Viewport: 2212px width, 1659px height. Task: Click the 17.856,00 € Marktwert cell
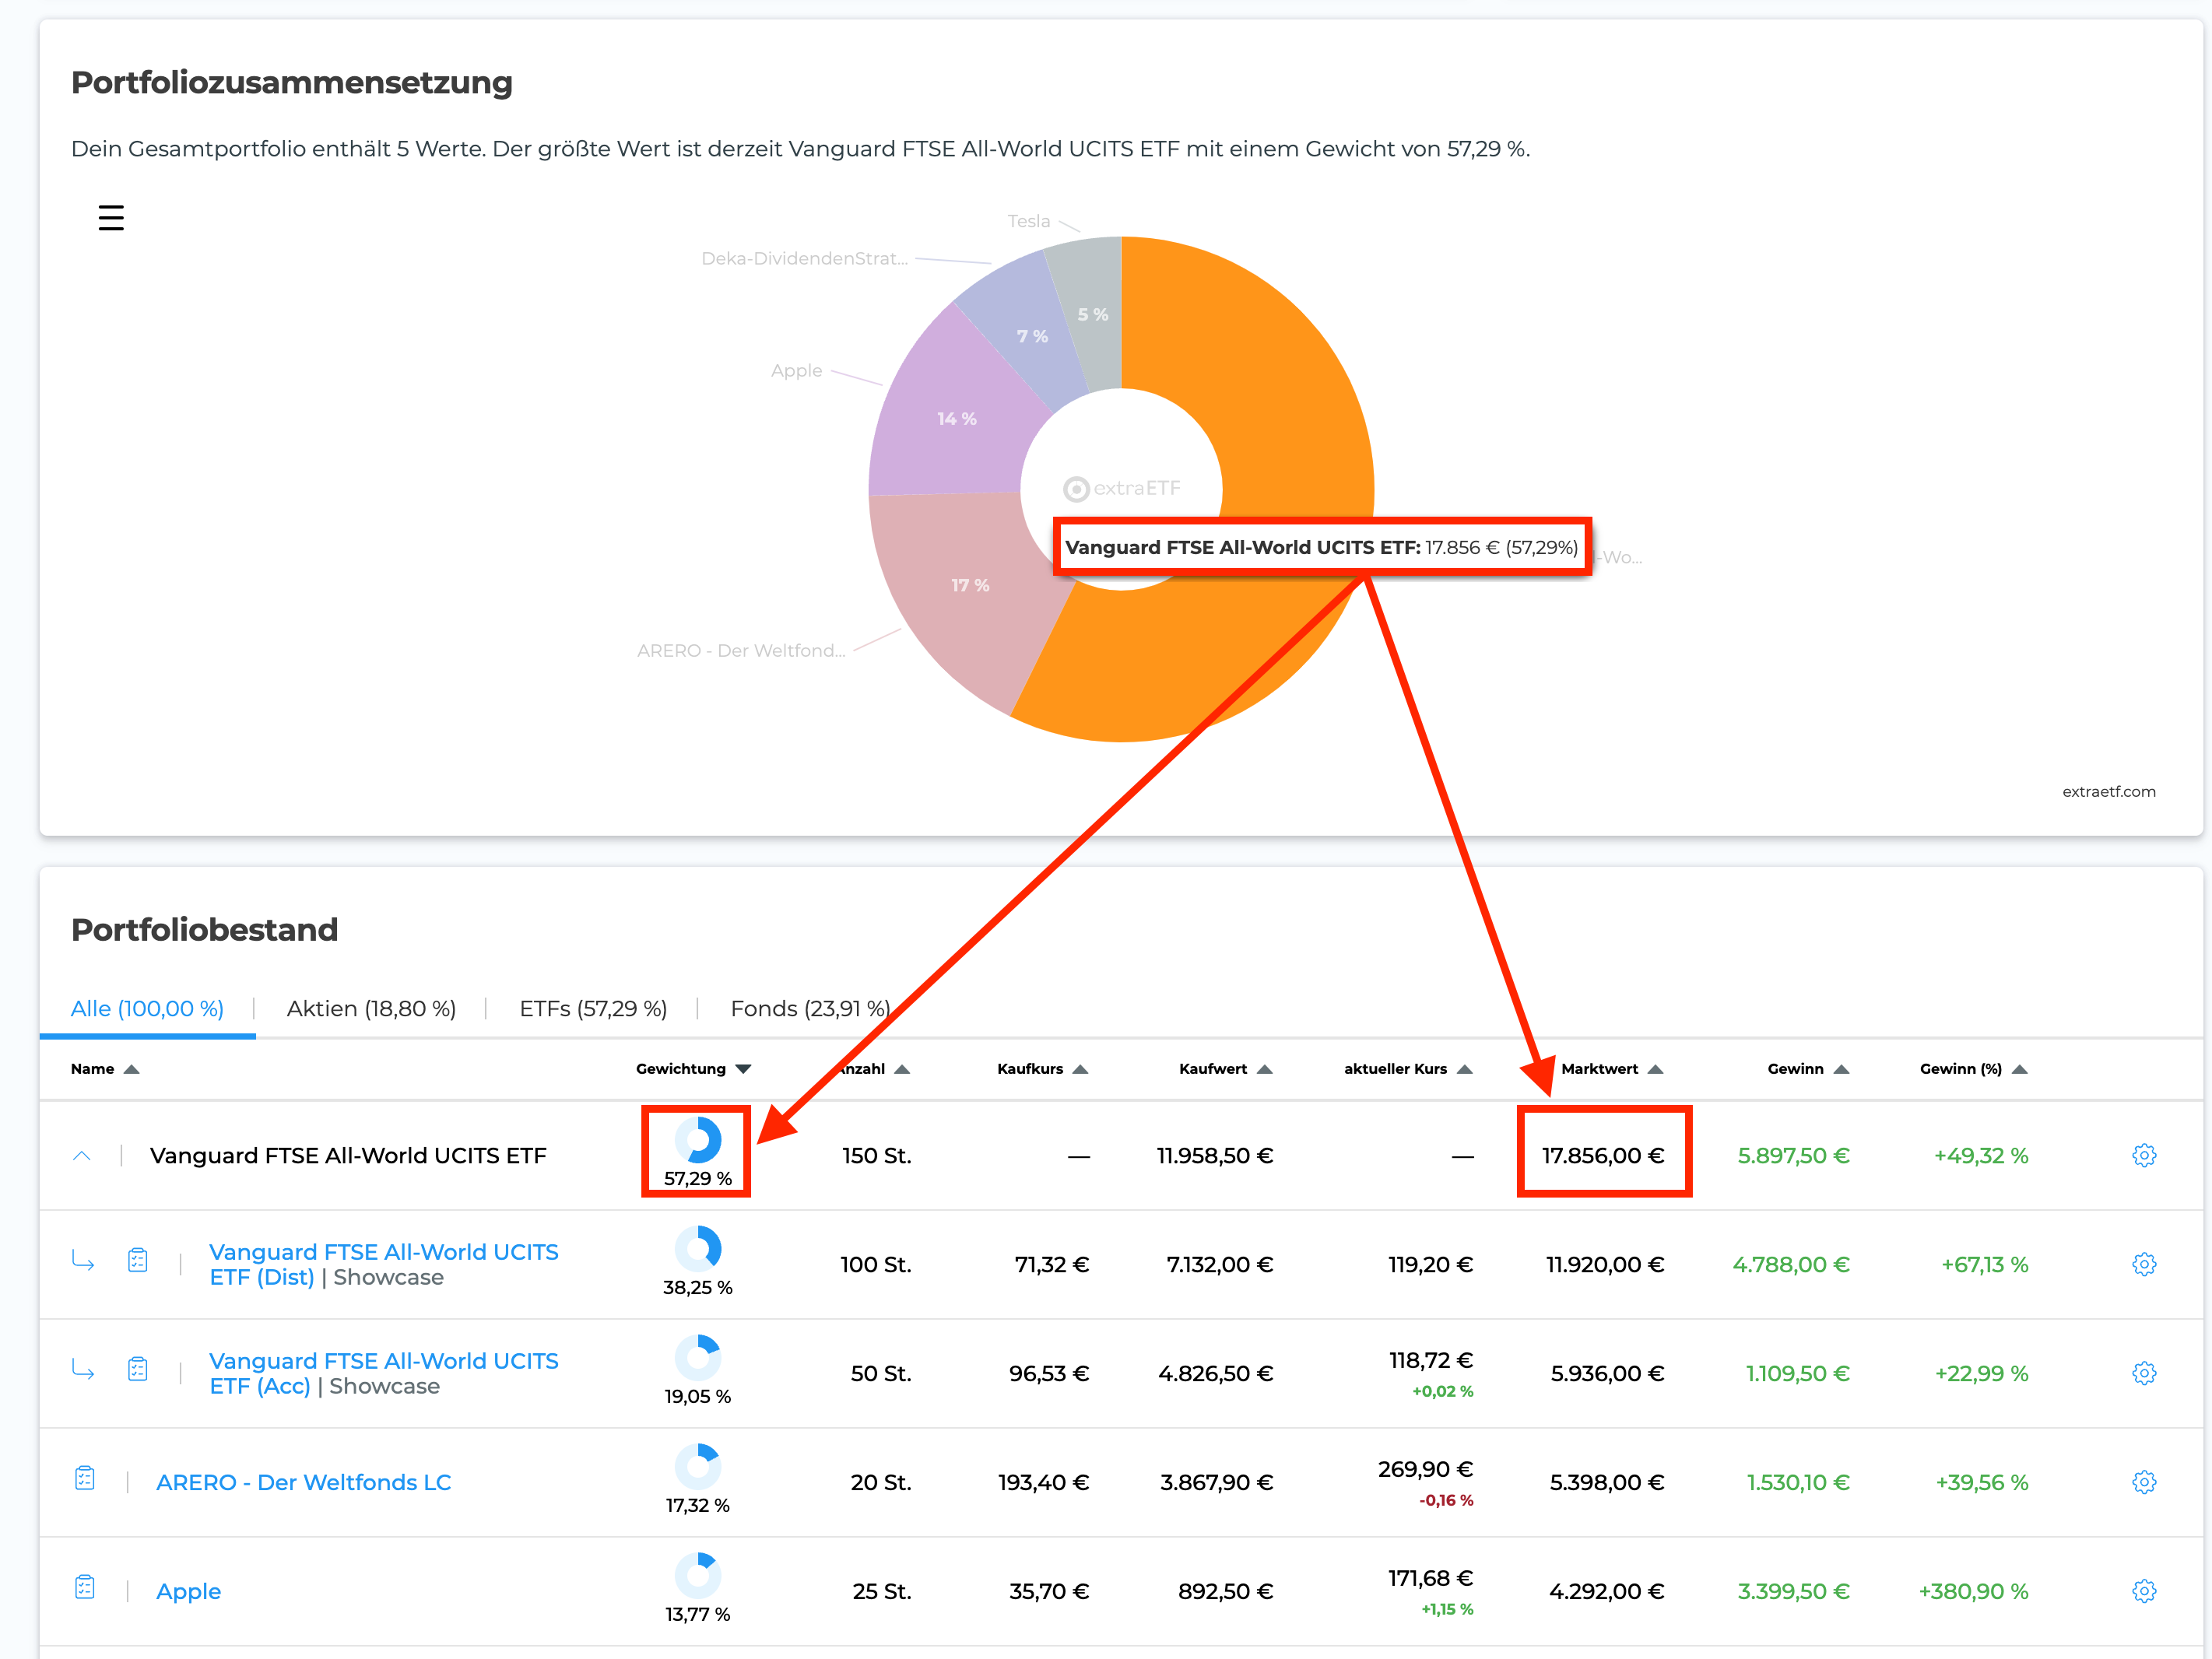[x=1603, y=1155]
